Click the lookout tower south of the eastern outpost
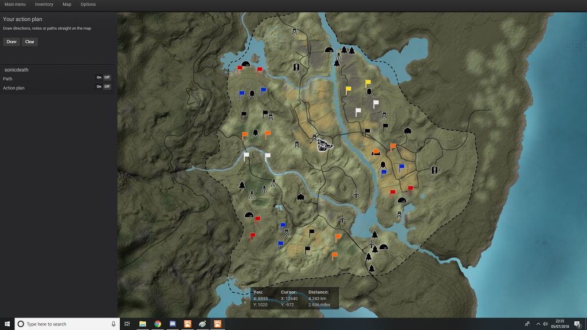Image resolution: width=587 pixels, height=330 pixels. [400, 215]
